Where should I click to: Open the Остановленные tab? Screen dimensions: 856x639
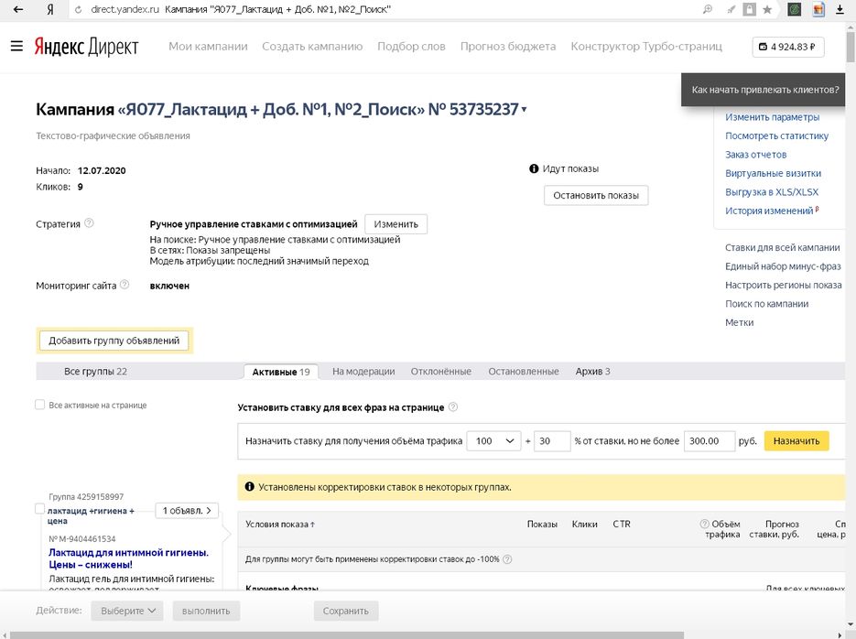pos(524,372)
